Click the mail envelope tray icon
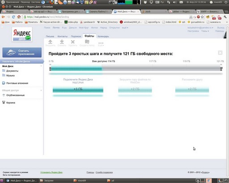The image size is (229, 183). click(181, 2)
